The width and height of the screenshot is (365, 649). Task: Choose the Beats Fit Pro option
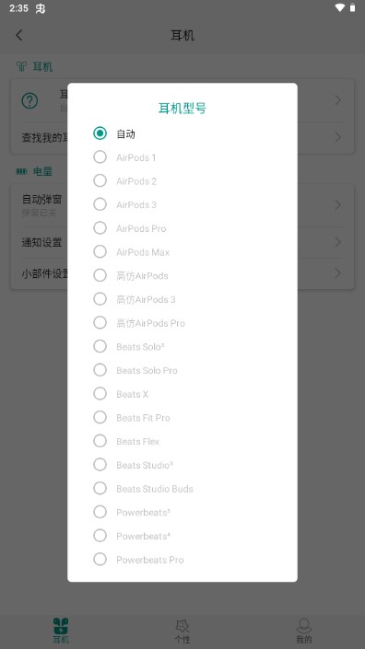click(x=100, y=417)
